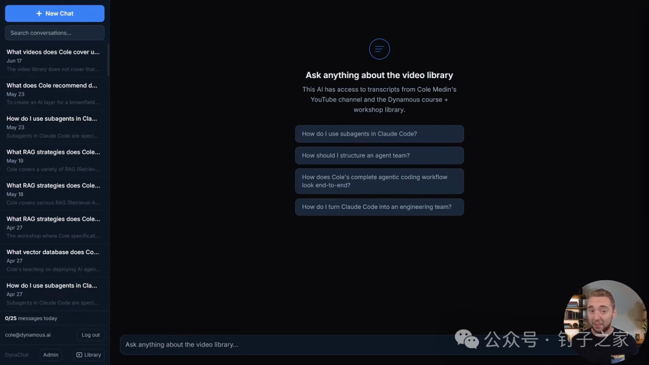The height and width of the screenshot is (365, 649).
Task: Open Apr 27 'How do I use subagents' conversation
Action: pos(54,294)
